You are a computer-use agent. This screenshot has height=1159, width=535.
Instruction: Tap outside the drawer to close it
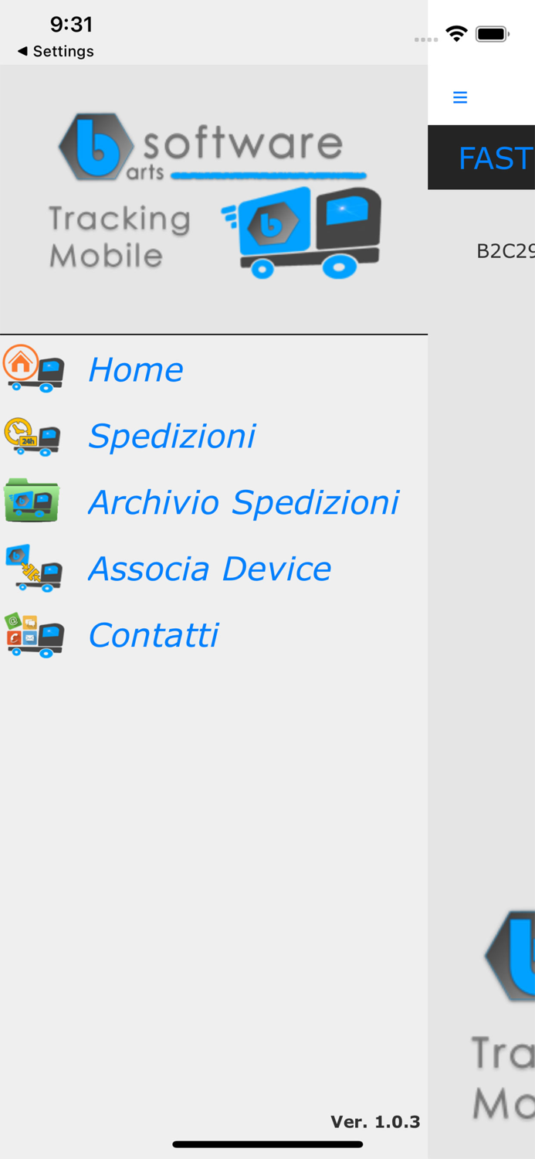[482, 541]
